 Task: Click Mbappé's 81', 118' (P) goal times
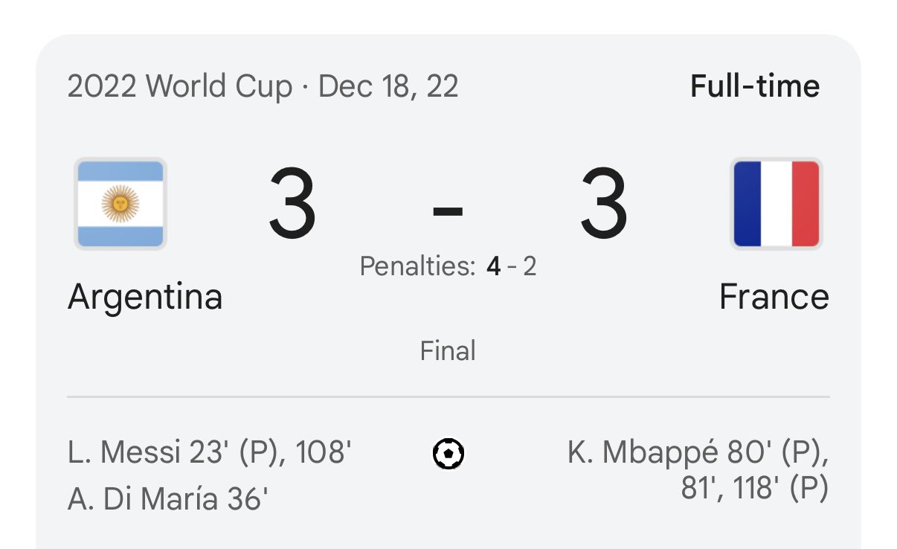[755, 489]
